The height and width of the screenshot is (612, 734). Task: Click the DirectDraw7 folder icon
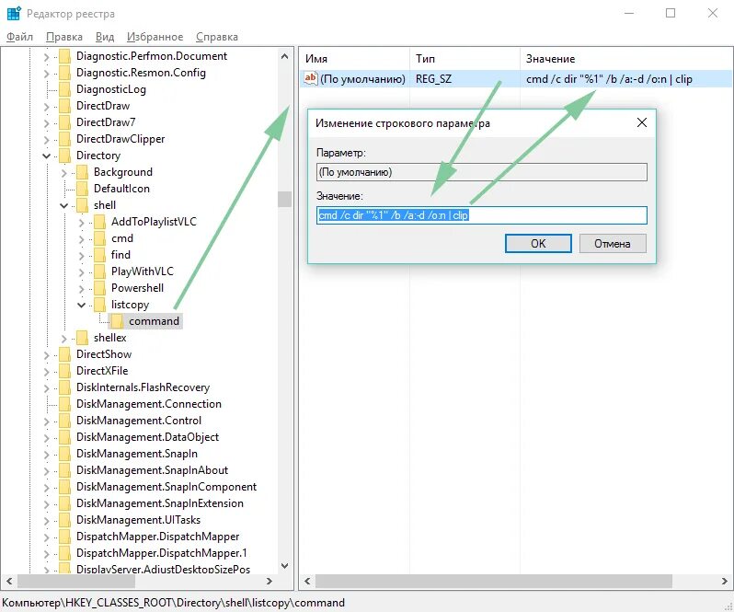[x=65, y=122]
